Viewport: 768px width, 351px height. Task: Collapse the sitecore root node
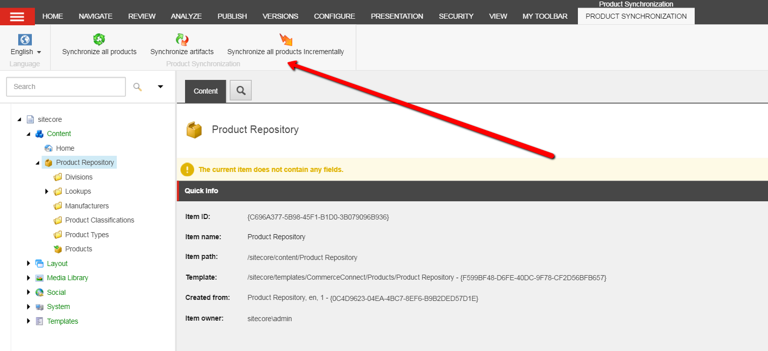pyautogui.click(x=19, y=119)
